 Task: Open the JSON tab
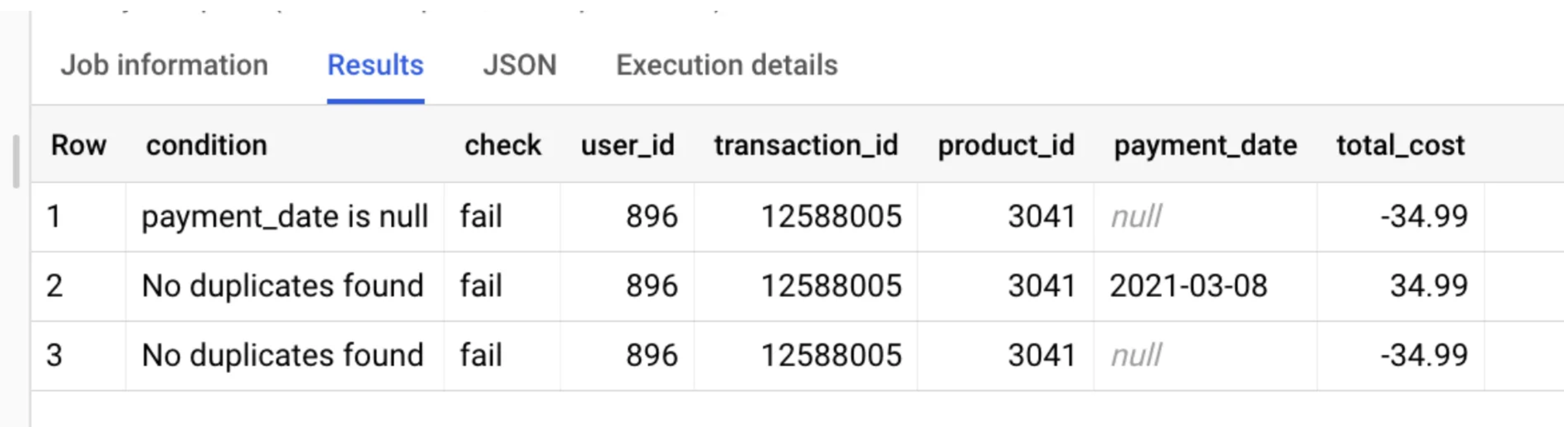(x=520, y=65)
